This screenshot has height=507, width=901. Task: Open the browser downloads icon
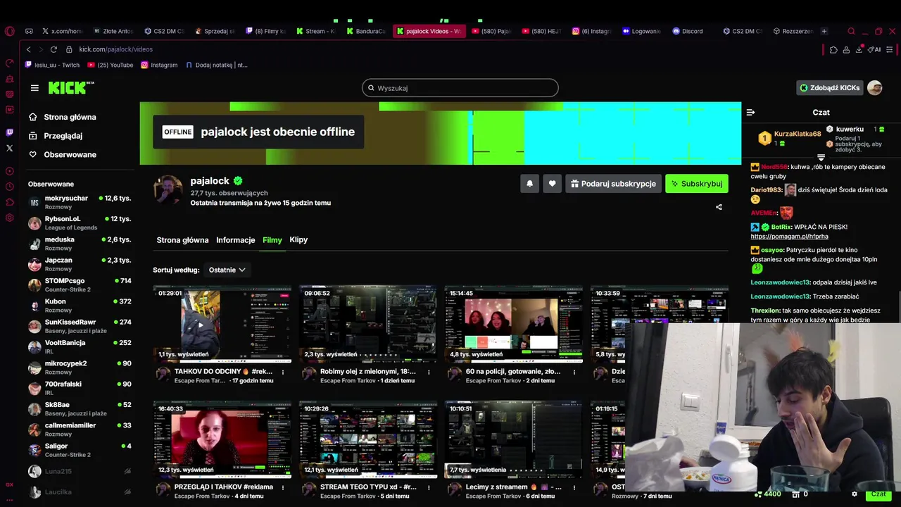[x=859, y=49]
